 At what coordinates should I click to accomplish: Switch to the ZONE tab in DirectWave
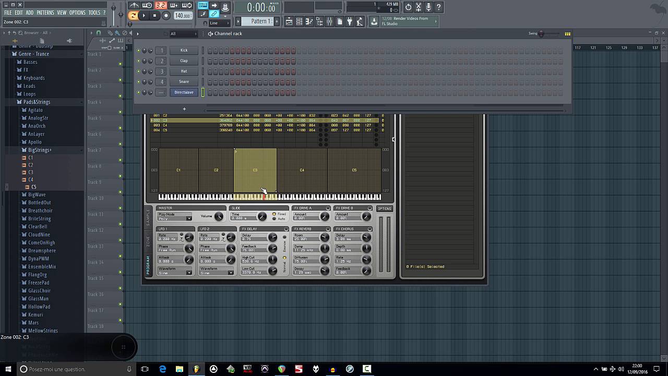148,241
